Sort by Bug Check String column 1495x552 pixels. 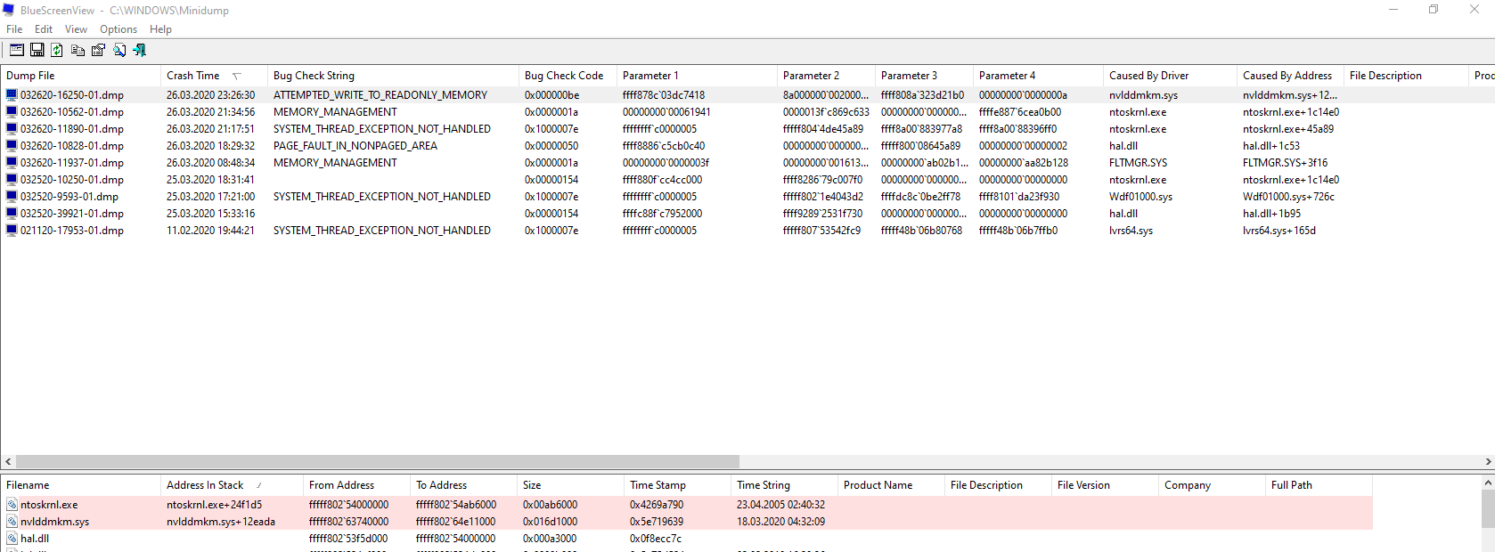click(393, 76)
